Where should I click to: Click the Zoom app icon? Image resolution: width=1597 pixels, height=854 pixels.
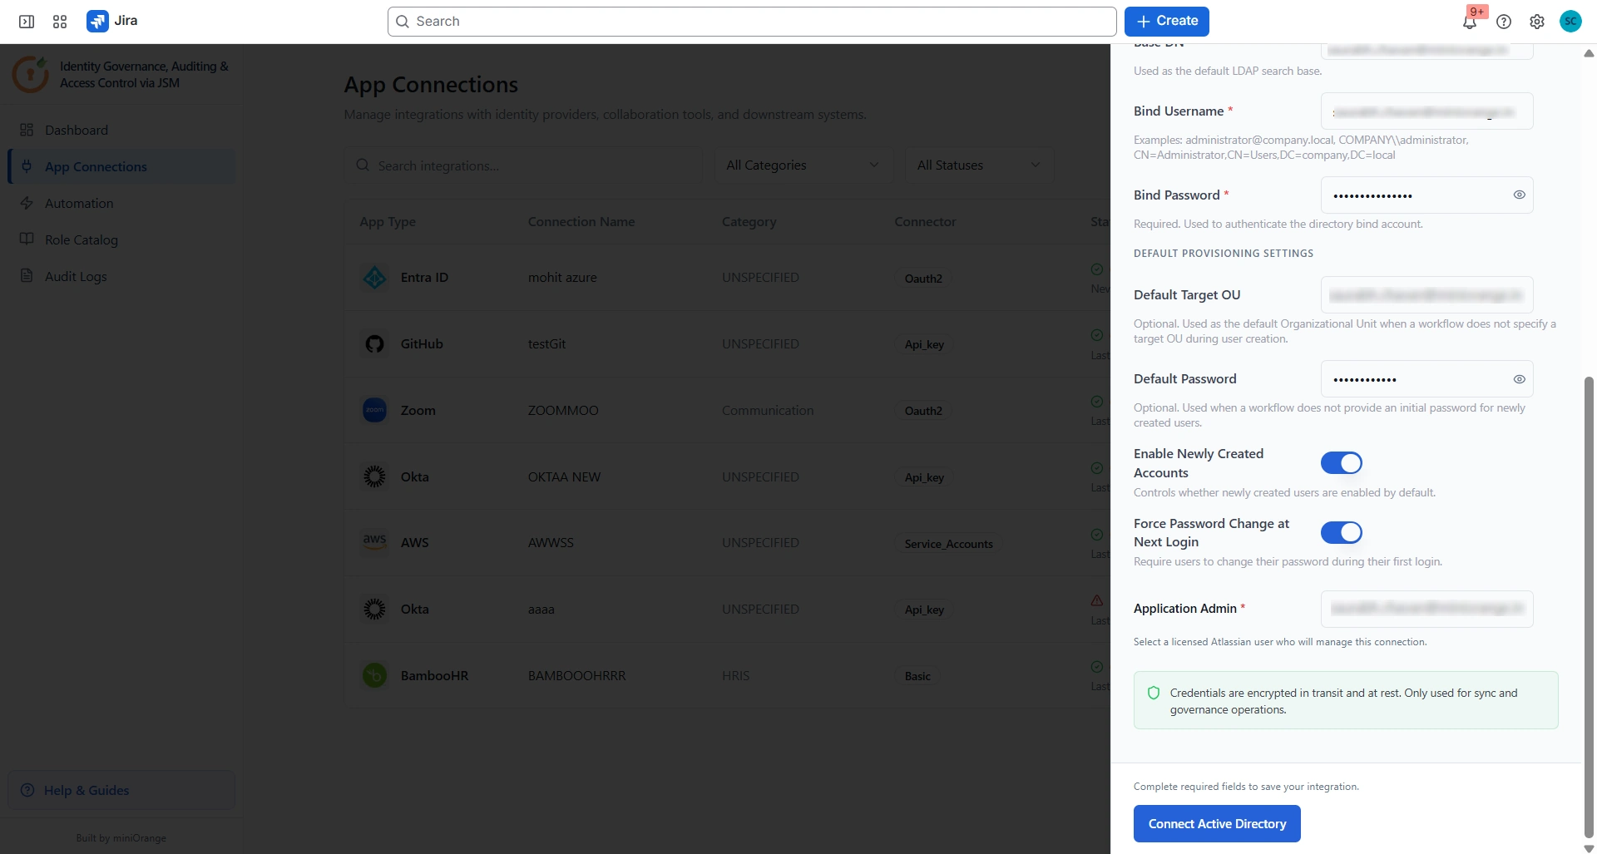[x=375, y=410]
